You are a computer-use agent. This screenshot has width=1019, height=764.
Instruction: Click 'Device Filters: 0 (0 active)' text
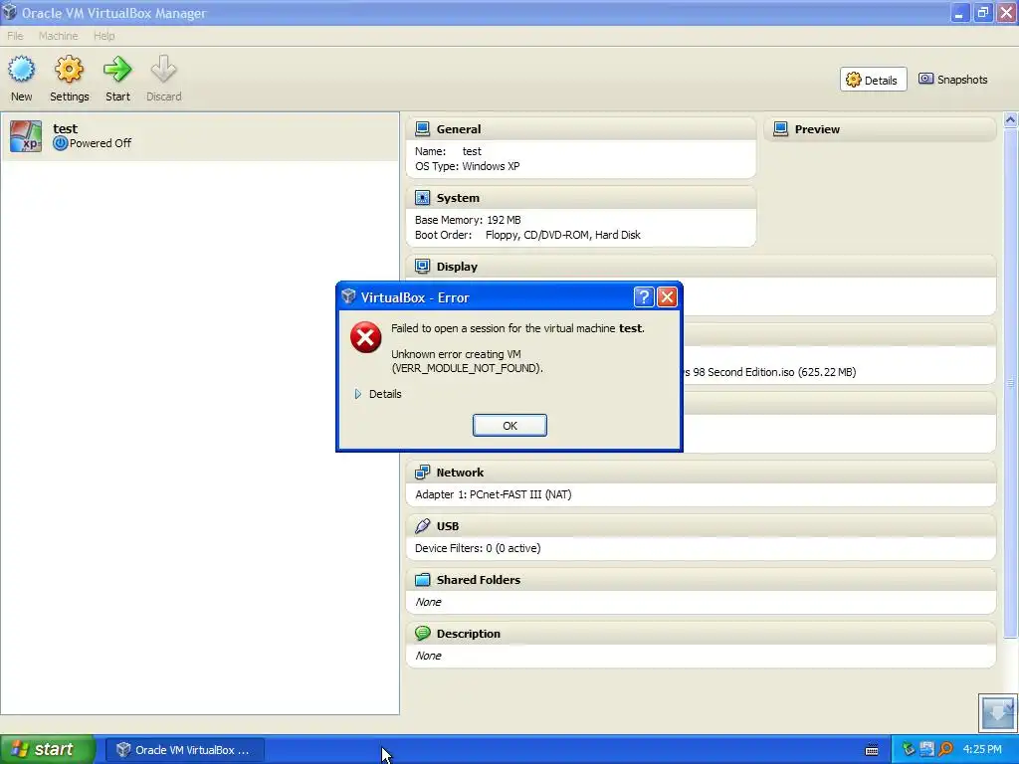tap(478, 548)
